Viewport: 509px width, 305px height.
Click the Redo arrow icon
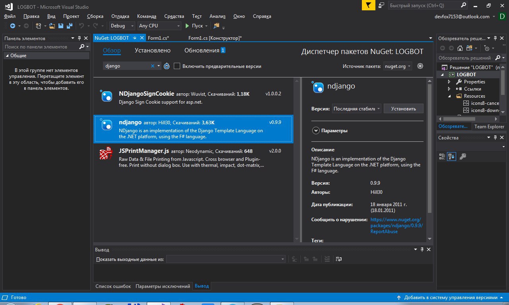click(x=95, y=26)
